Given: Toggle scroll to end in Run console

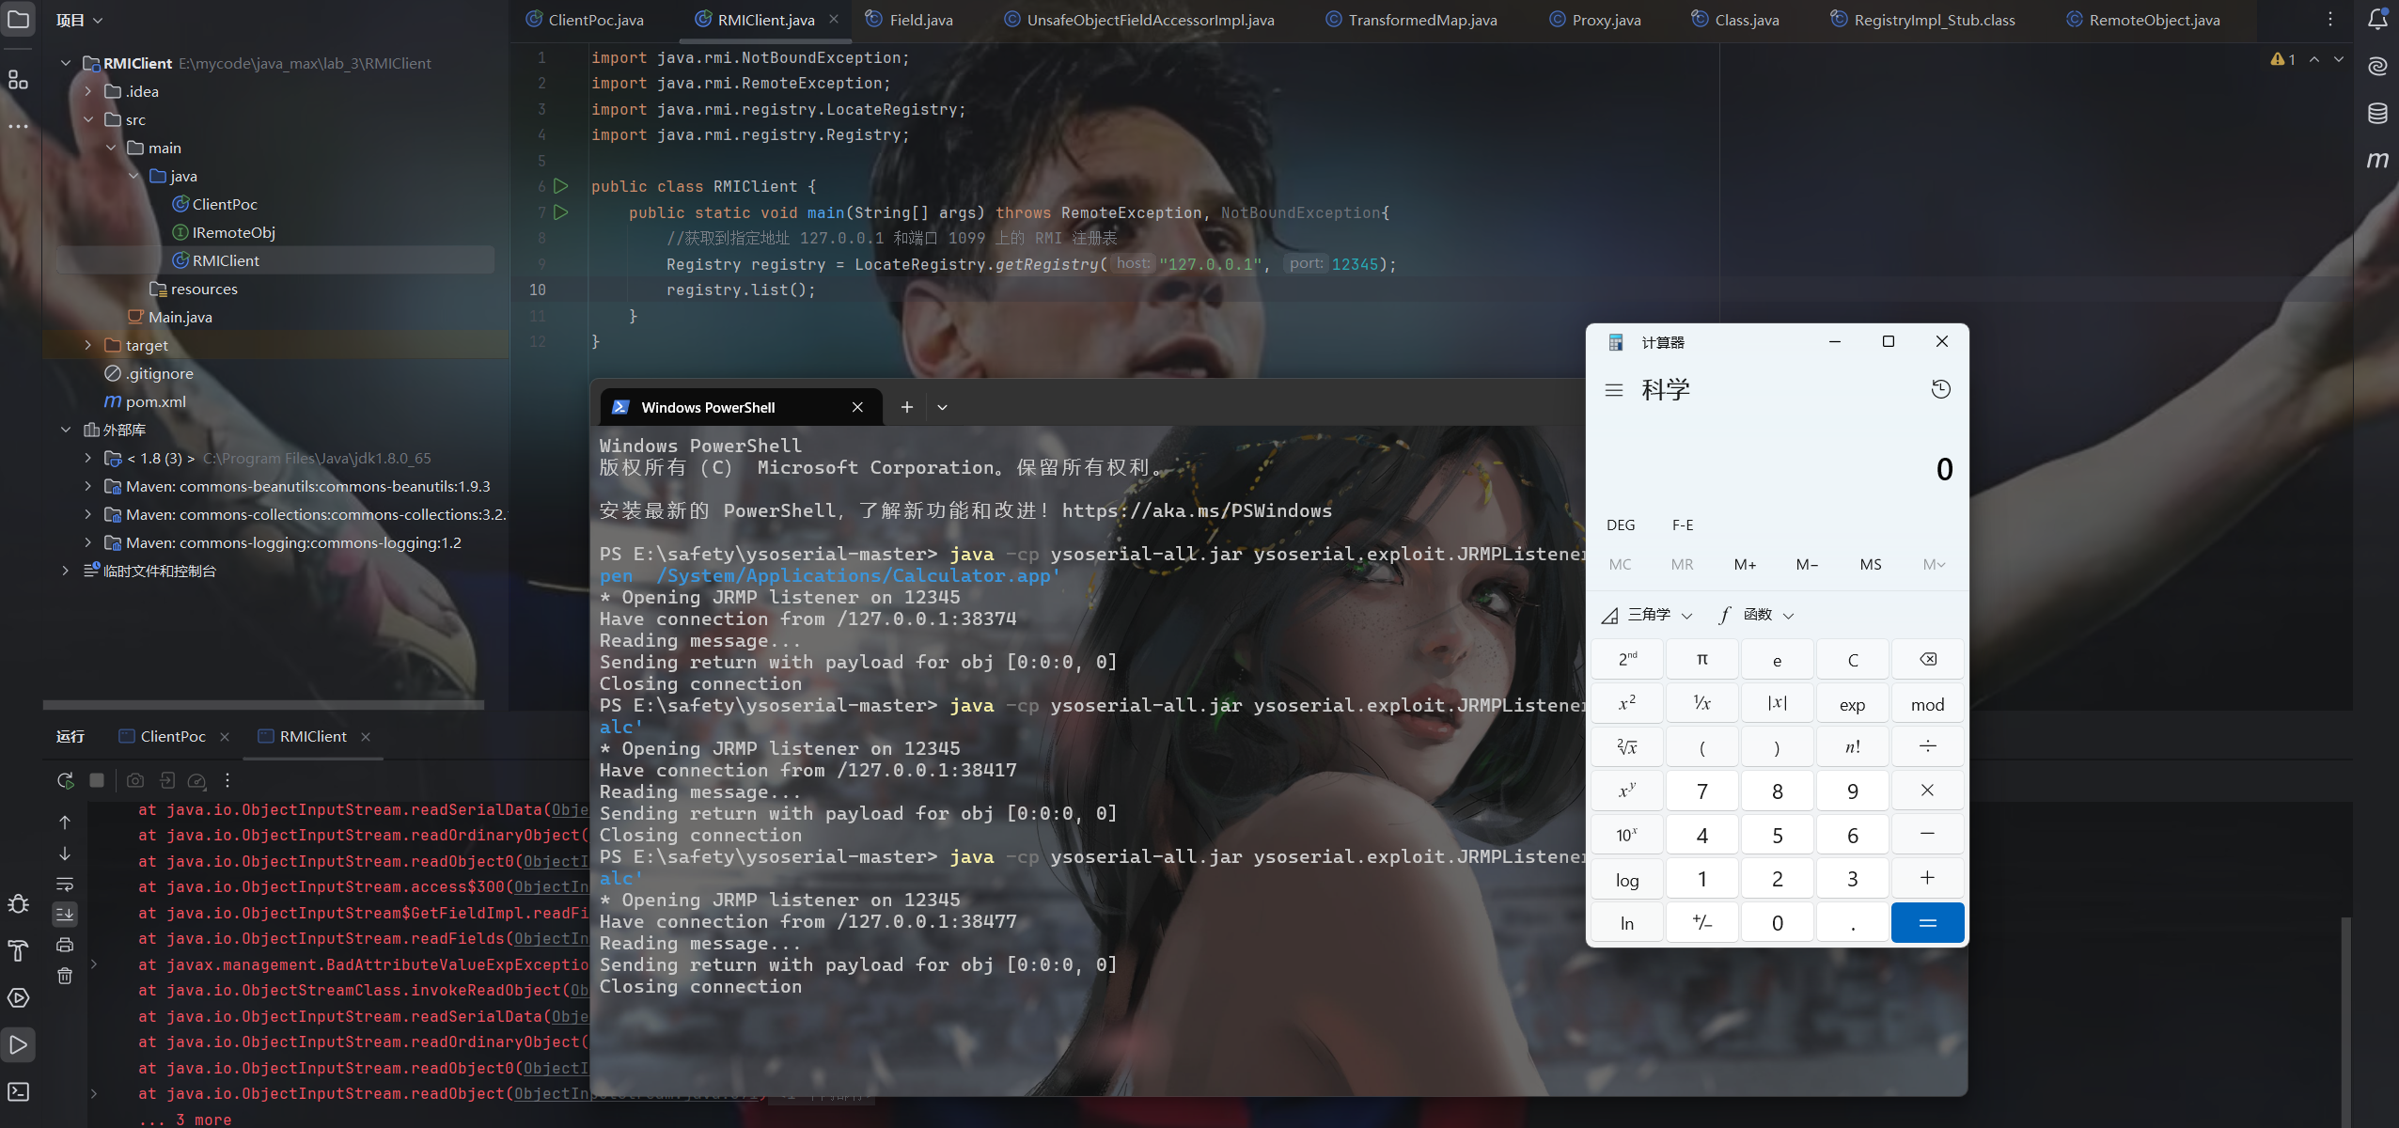Looking at the screenshot, I should [65, 914].
